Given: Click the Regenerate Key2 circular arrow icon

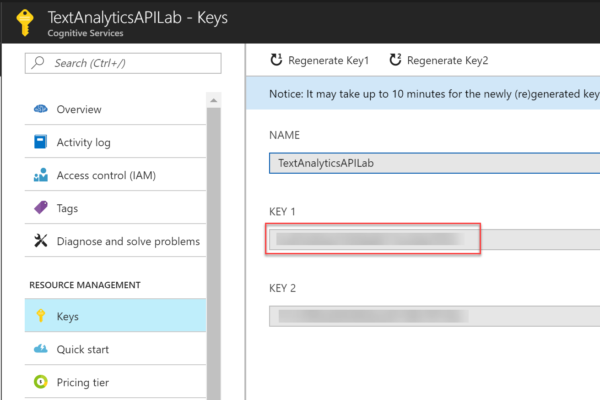Looking at the screenshot, I should 395,60.
